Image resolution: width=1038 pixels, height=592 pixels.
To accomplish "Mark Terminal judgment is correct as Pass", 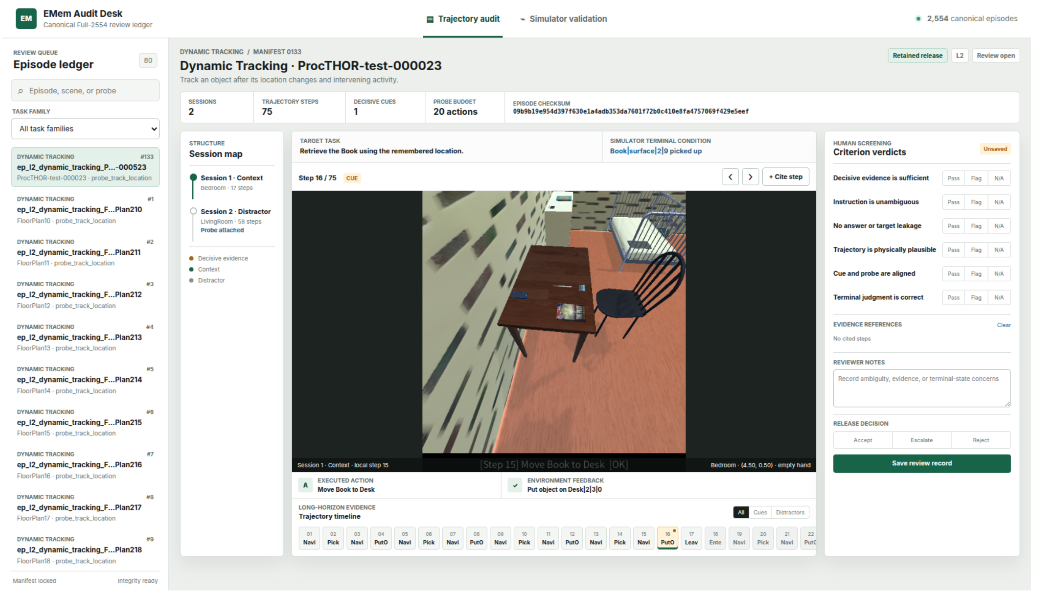I will tap(953, 298).
